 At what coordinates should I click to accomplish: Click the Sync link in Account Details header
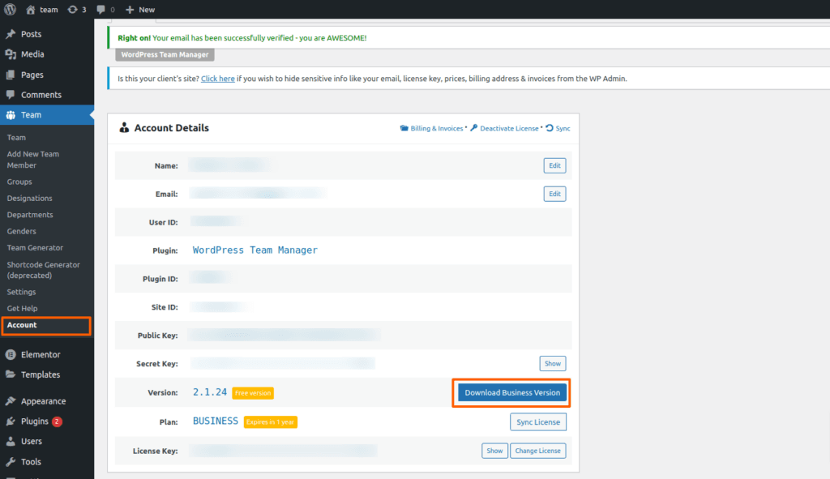563,129
